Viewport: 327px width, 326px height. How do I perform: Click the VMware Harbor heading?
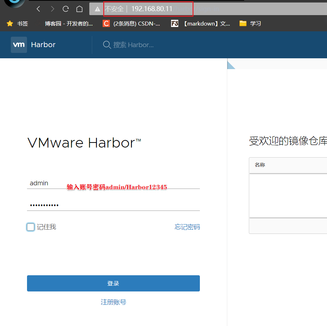point(84,143)
